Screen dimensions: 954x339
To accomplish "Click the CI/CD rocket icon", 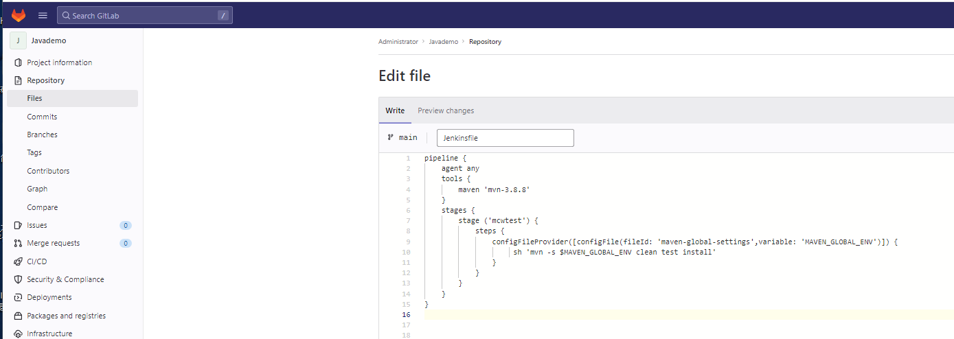I will coord(18,261).
